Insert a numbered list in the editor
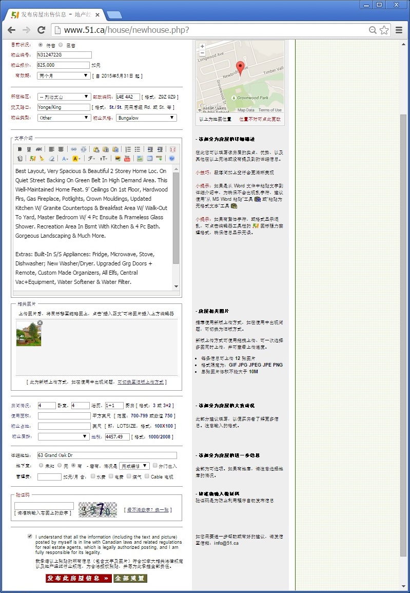Viewport: 410px width, 593px height. [x=128, y=149]
